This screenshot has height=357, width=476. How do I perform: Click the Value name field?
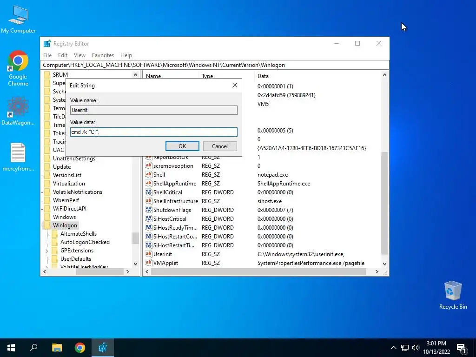[153, 110]
